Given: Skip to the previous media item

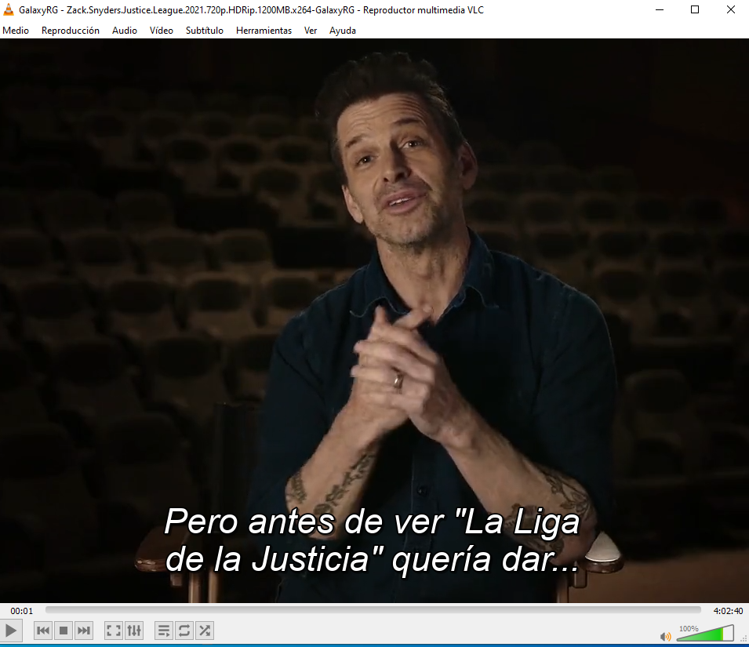Looking at the screenshot, I should (43, 631).
